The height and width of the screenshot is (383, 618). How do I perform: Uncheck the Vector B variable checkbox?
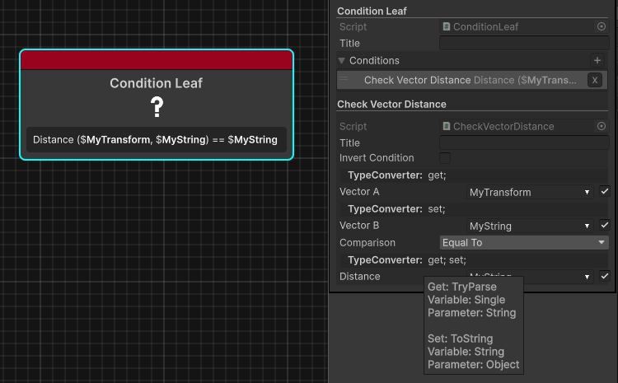pyautogui.click(x=604, y=226)
